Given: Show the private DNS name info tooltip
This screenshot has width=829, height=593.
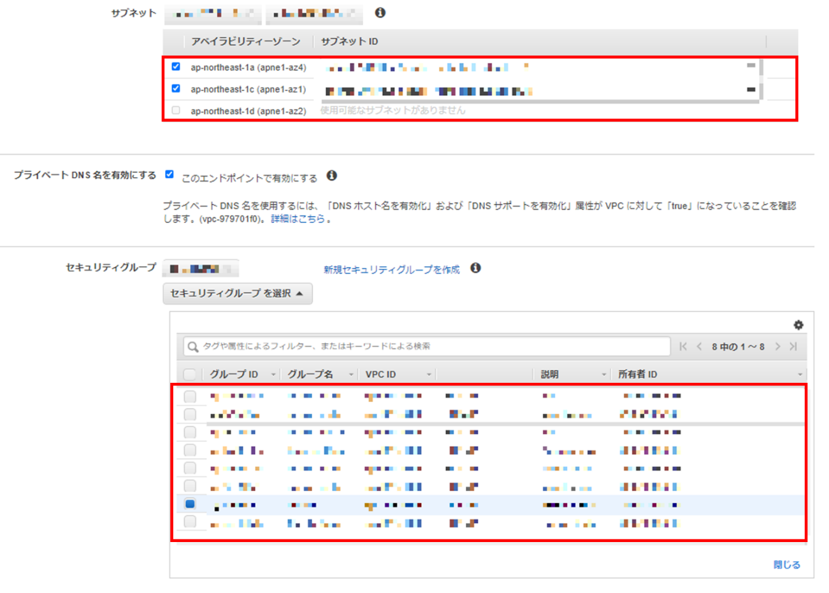Looking at the screenshot, I should point(332,176).
